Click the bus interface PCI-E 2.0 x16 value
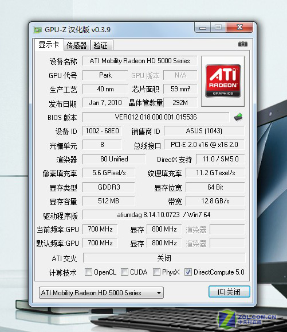 coord(204,145)
